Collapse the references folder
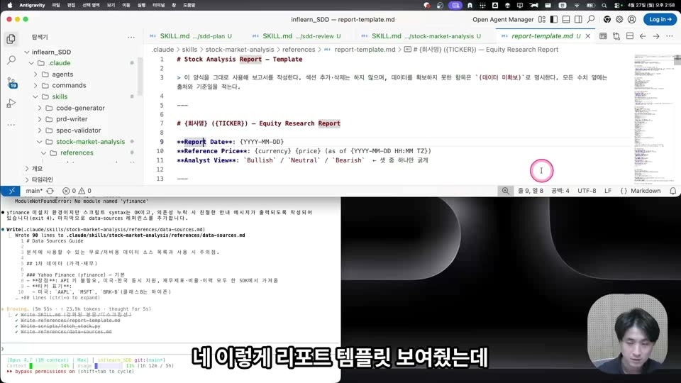681x383 pixels. pos(72,153)
